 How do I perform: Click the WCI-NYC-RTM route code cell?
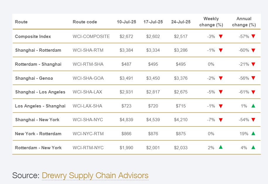coord(88,134)
